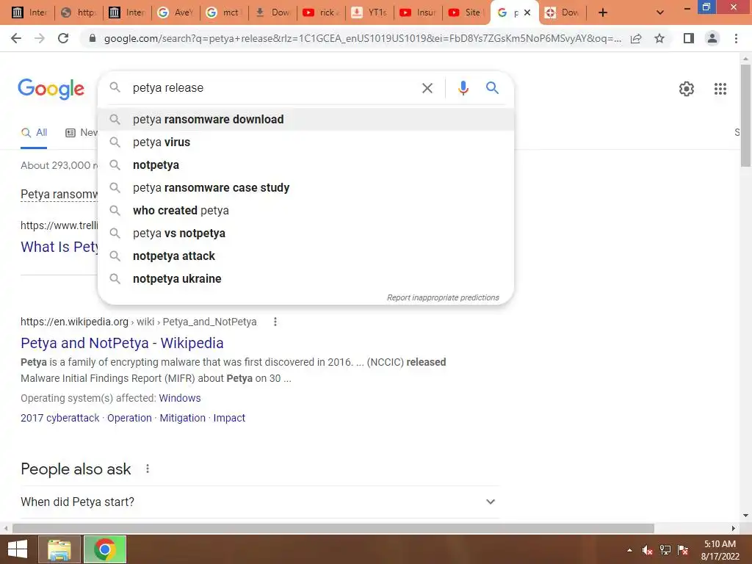Switch to the 'AveY' Google tab

(x=176, y=12)
